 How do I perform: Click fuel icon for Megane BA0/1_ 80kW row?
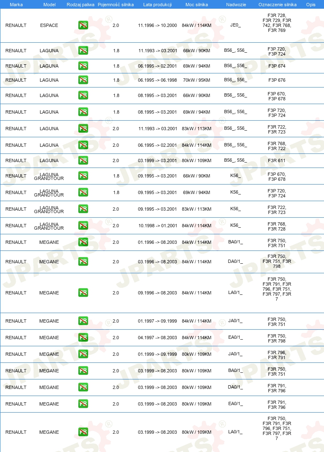[x=83, y=371]
